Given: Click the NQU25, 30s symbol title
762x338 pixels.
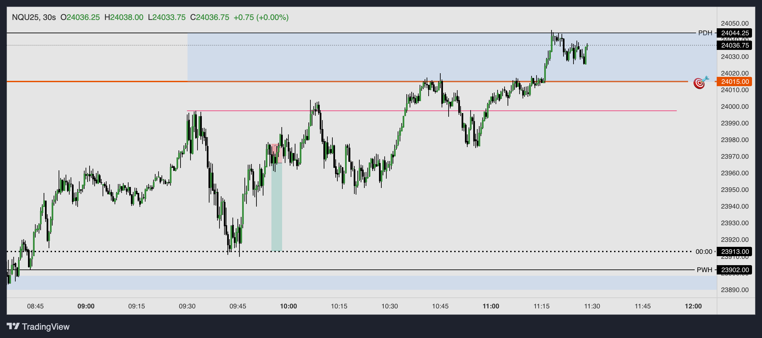Looking at the screenshot, I should pyautogui.click(x=34, y=17).
